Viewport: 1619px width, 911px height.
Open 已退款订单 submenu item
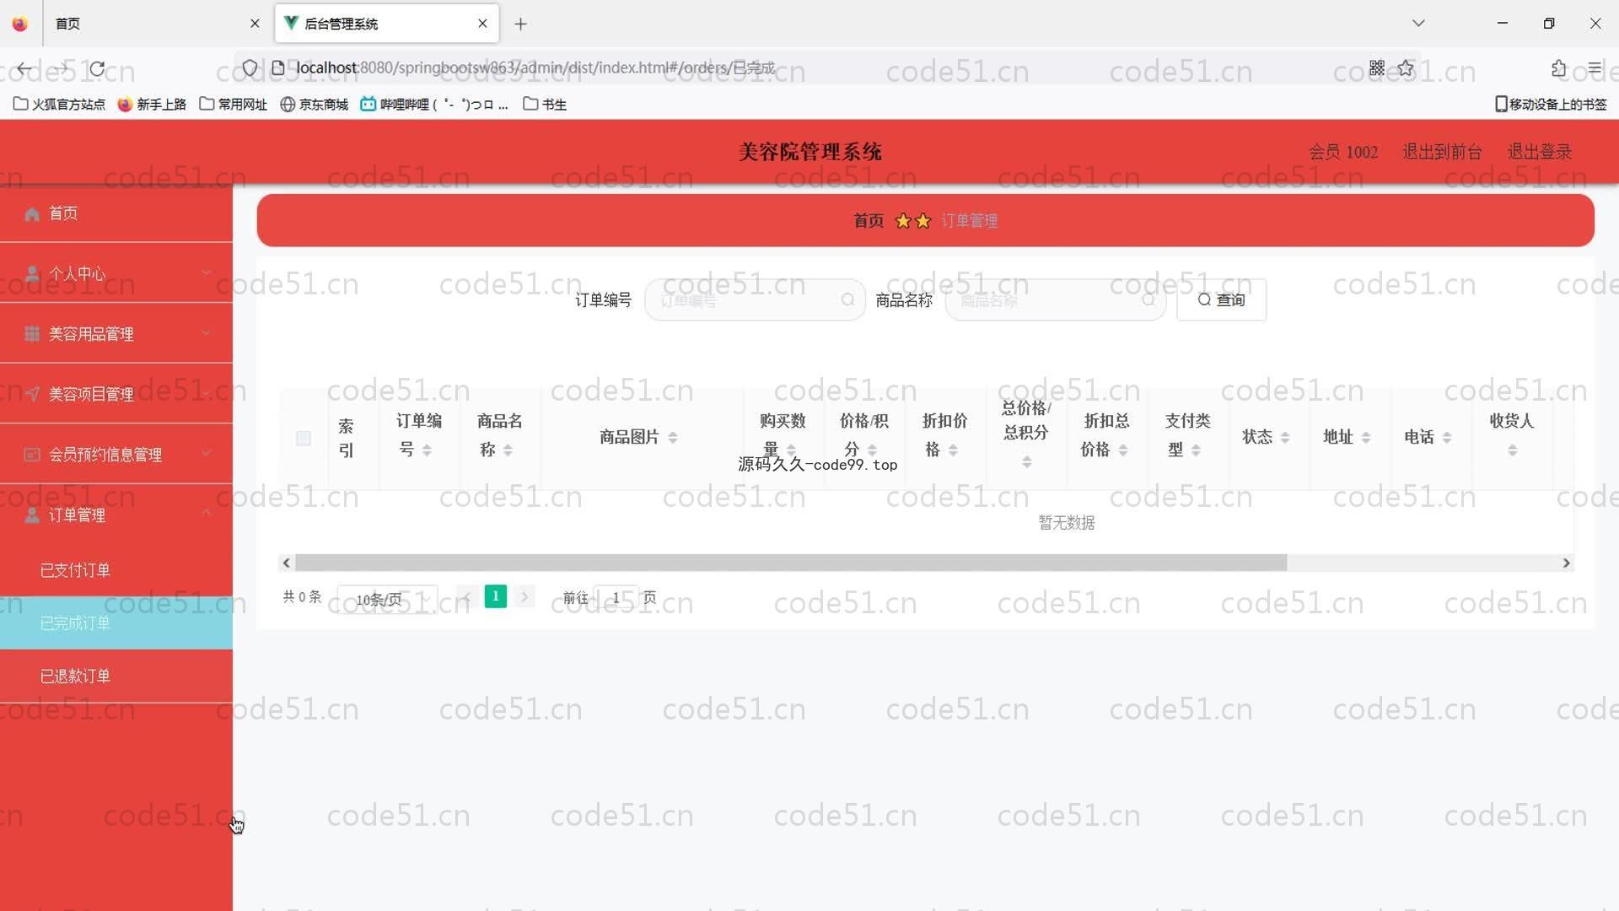[x=116, y=677]
